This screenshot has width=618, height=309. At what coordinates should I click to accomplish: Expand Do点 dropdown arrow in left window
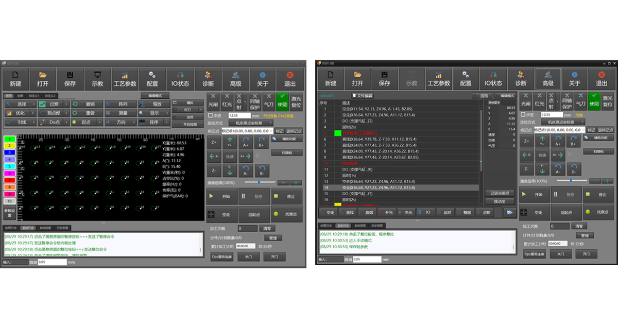(x=66, y=122)
